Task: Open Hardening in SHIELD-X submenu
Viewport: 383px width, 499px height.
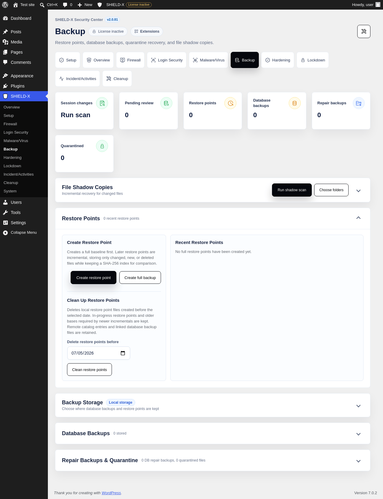Action: click(x=24, y=158)
